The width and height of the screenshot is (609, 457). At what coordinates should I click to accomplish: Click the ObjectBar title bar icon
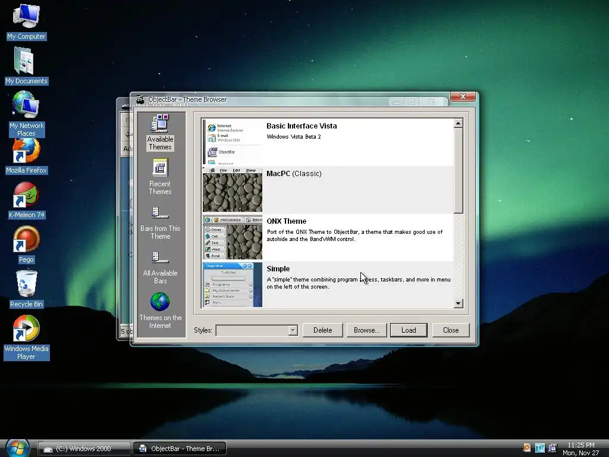tap(140, 99)
